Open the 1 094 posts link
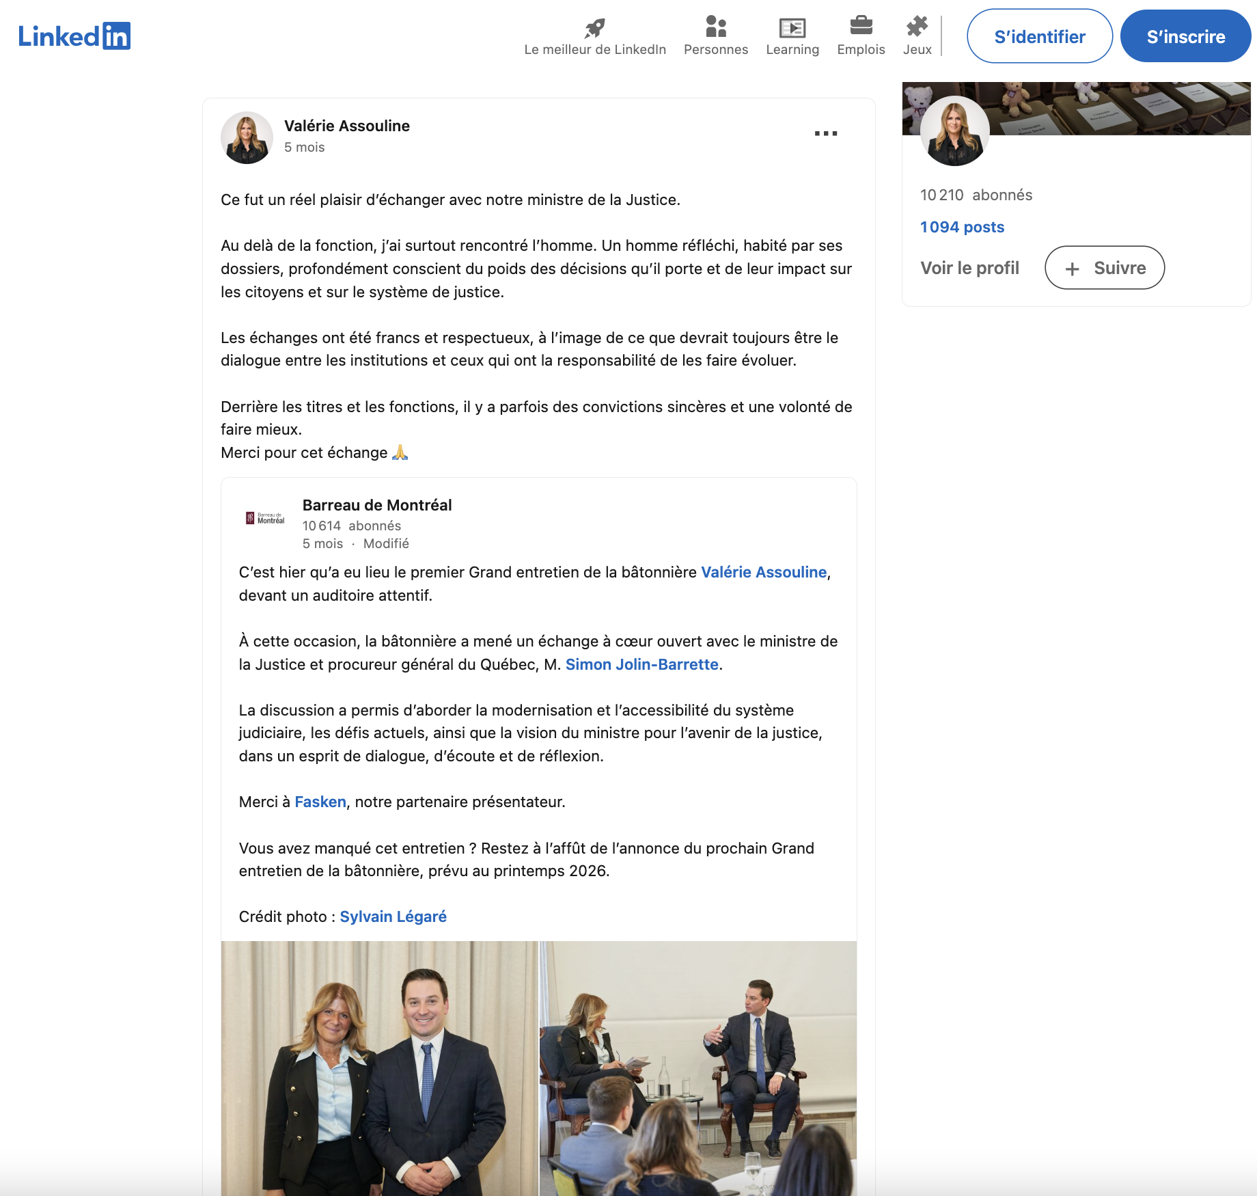1257x1196 pixels. pyautogui.click(x=962, y=227)
